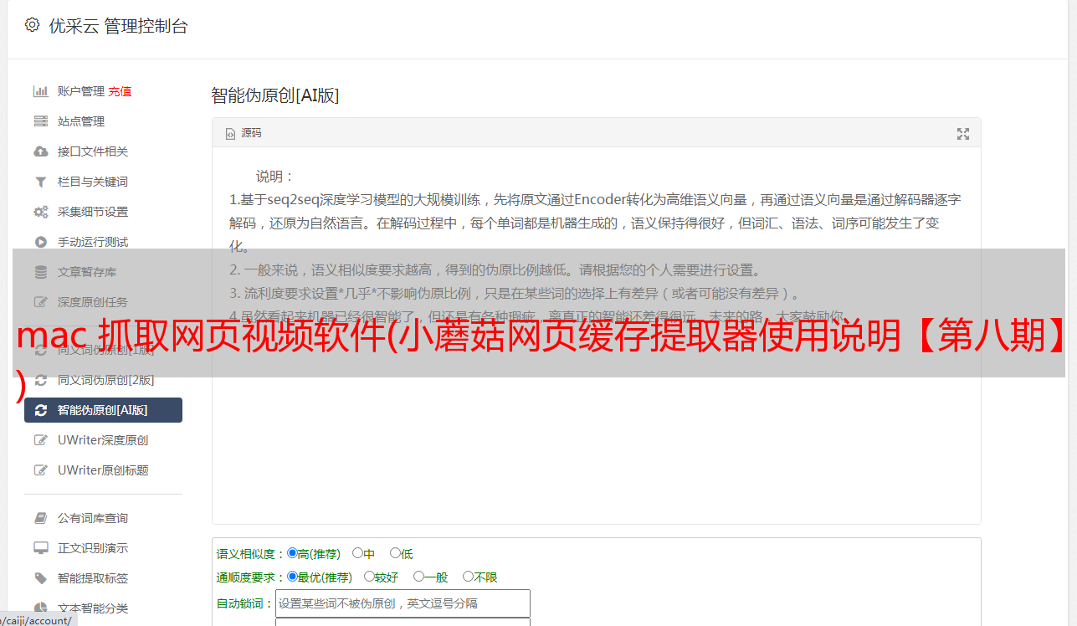The height and width of the screenshot is (626, 1077).
Task: Click the bar chart icon for 账户管理
Action: pyautogui.click(x=40, y=91)
